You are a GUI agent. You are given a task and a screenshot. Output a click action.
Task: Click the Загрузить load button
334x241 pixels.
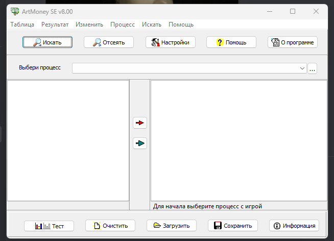click(x=172, y=226)
